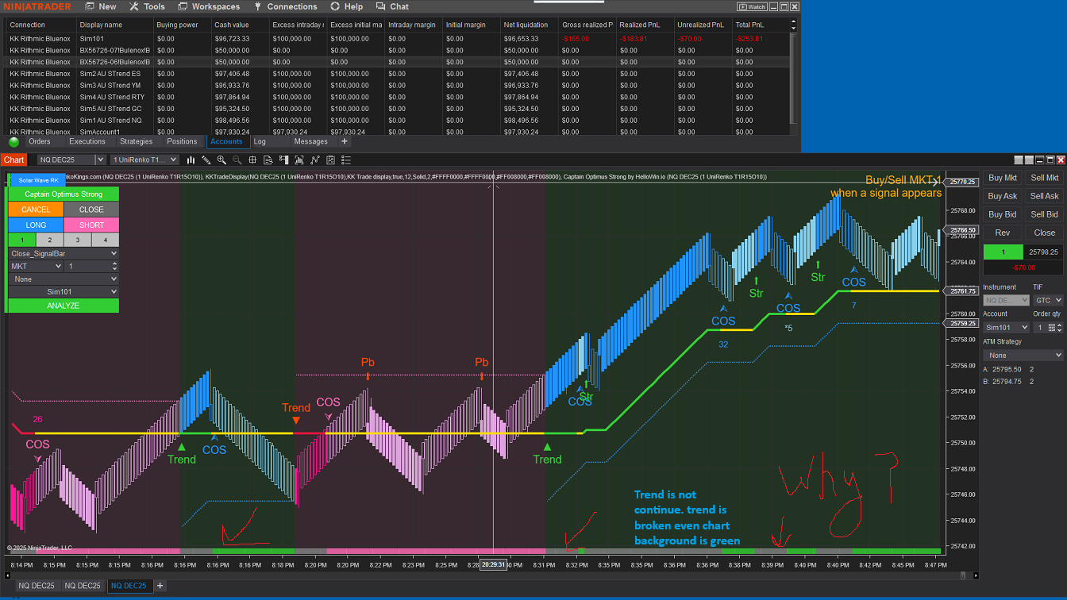The width and height of the screenshot is (1067, 600).
Task: Select quantity preset 1 in strategy panel
Action: point(22,240)
